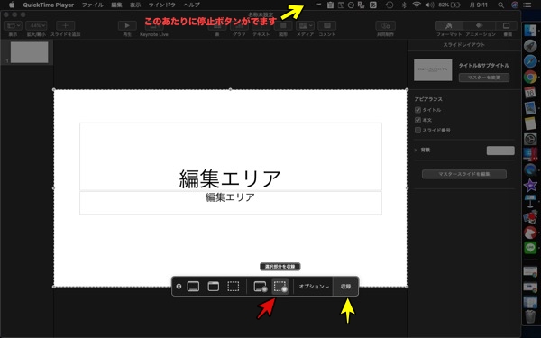Click the clipboard menu bar icon
The image size is (541, 338).
[330, 5]
